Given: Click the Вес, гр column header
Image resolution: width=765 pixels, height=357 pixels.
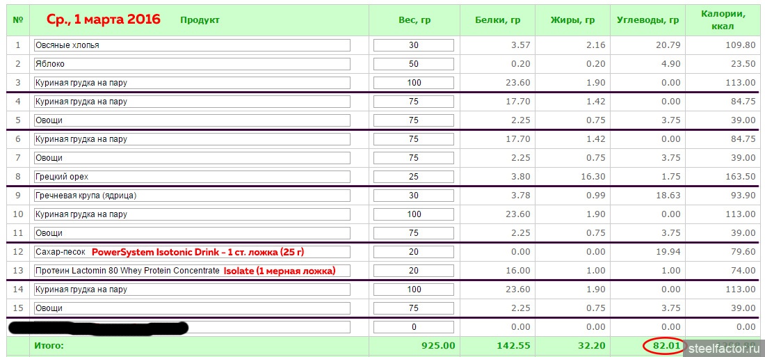Looking at the screenshot, I should coord(414,20).
